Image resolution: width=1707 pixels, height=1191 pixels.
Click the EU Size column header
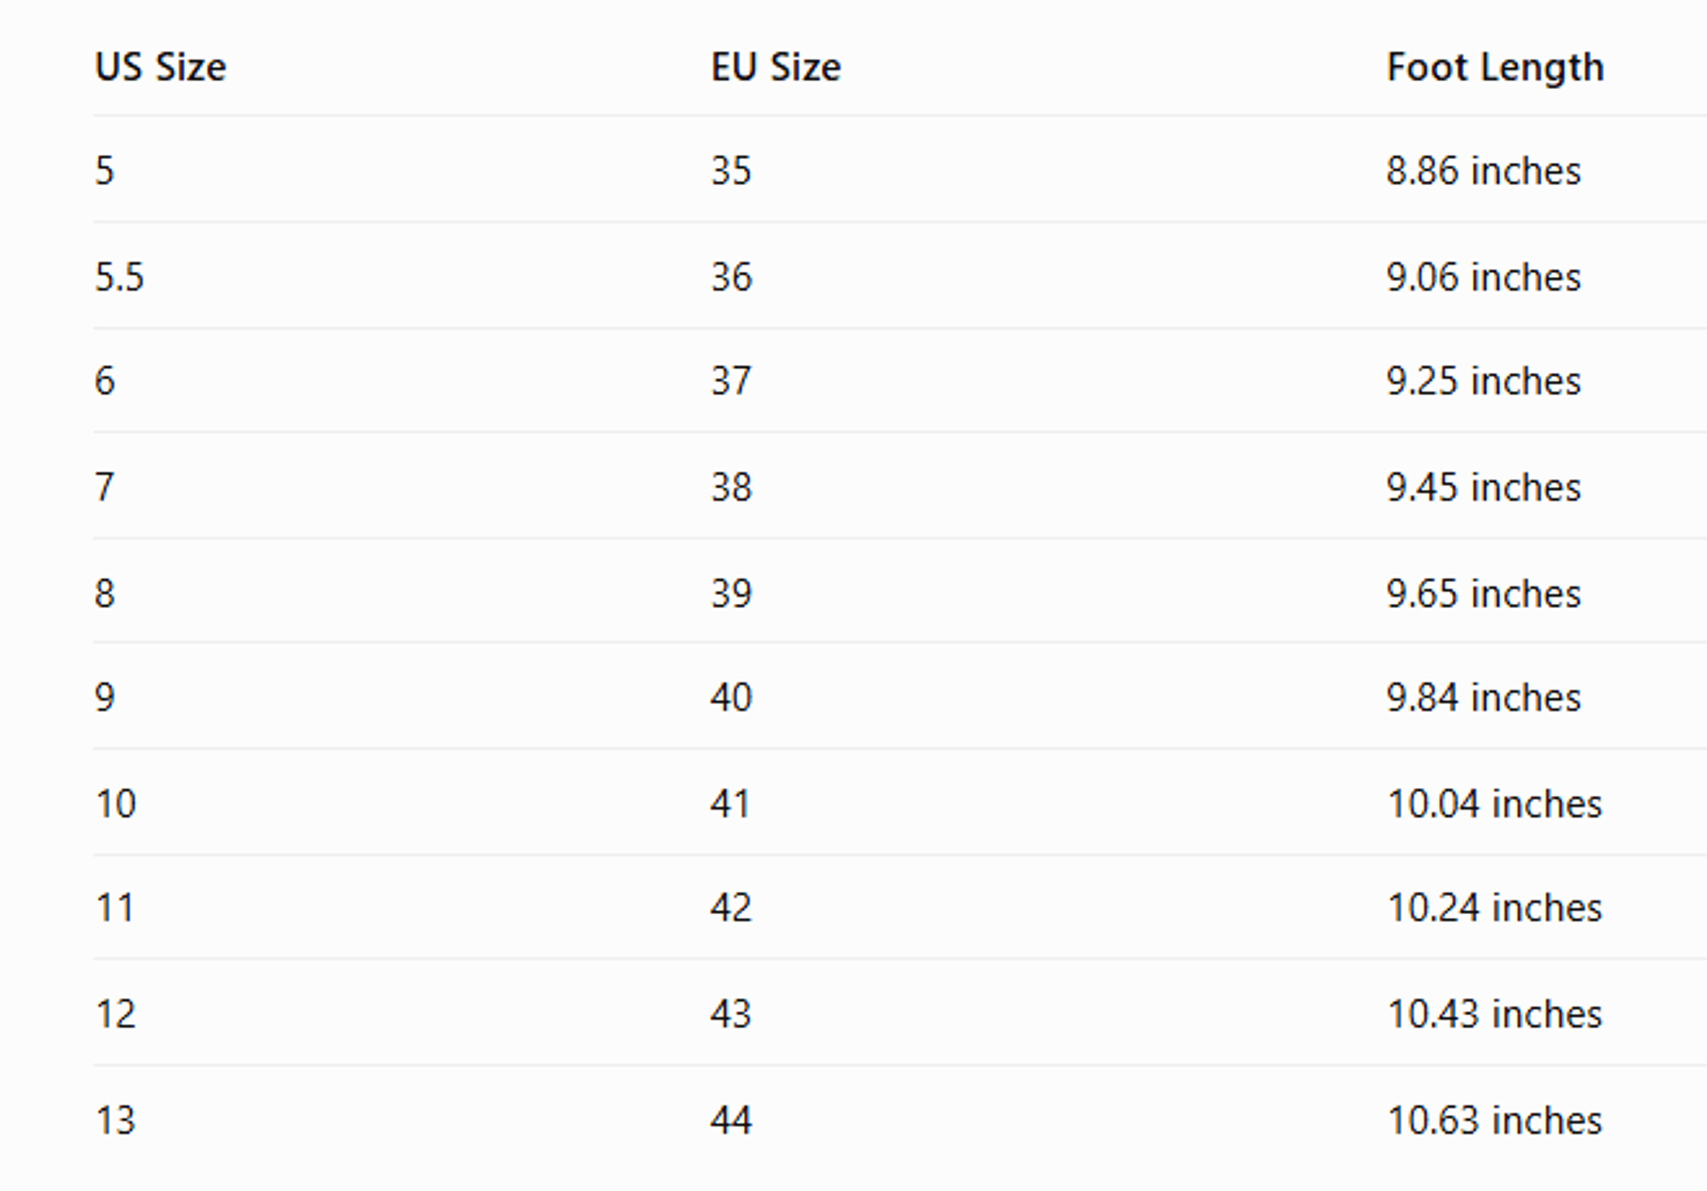pyautogui.click(x=775, y=68)
